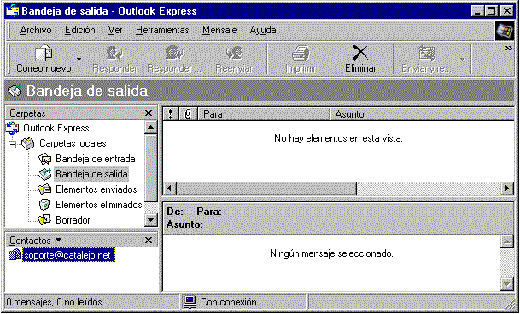This screenshot has width=520, height=314.
Task: Click the folder tree vertical scrollbar thumb
Action: [151, 168]
